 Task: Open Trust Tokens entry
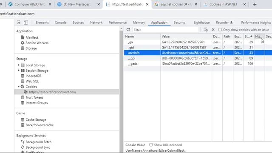point(34,97)
